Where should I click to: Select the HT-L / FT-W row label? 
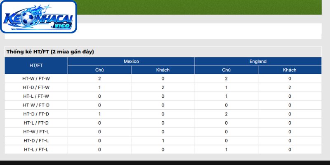[36, 97]
